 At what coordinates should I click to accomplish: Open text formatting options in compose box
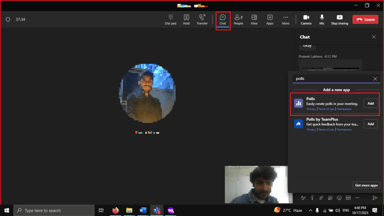303,198
